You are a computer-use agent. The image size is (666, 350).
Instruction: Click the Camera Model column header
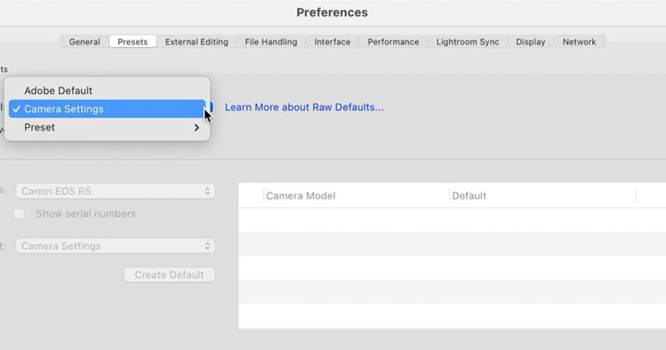click(301, 196)
